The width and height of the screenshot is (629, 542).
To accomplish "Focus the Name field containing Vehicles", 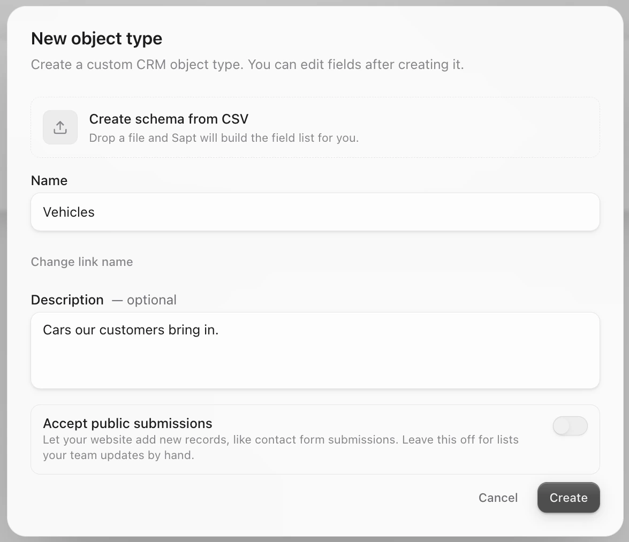I will 315,212.
